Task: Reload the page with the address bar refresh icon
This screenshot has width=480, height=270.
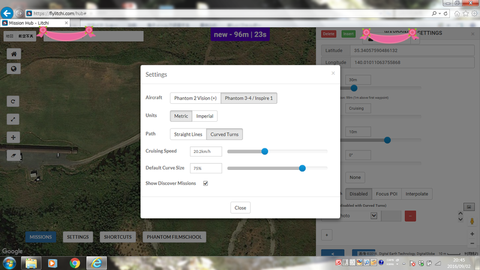Action: [x=446, y=13]
